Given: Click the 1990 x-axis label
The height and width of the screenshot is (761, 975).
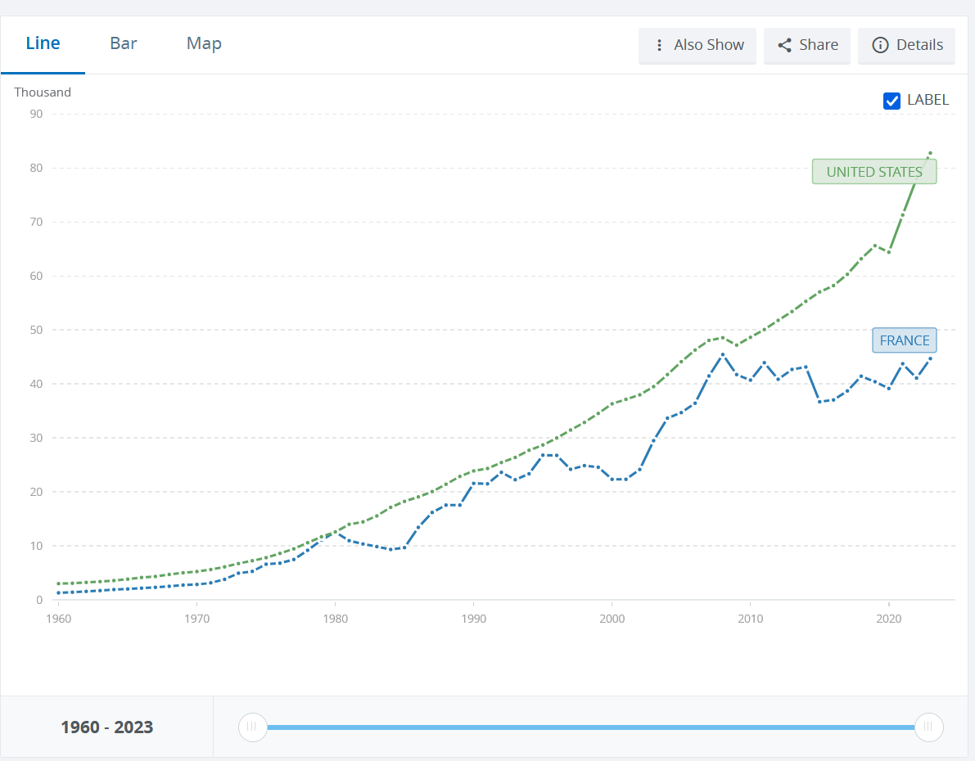Looking at the screenshot, I should coord(474,619).
